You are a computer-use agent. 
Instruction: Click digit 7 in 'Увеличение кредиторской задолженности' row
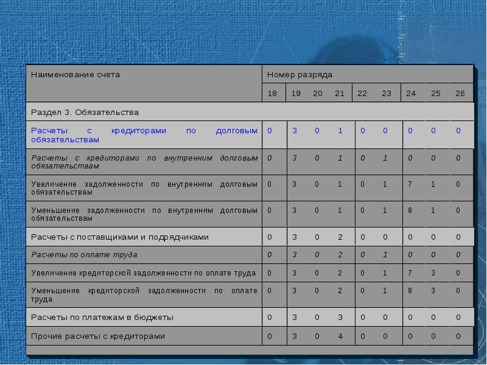[410, 273]
